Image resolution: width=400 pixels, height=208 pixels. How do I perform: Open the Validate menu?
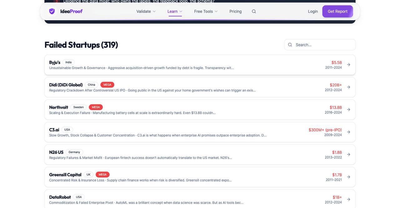[146, 11]
